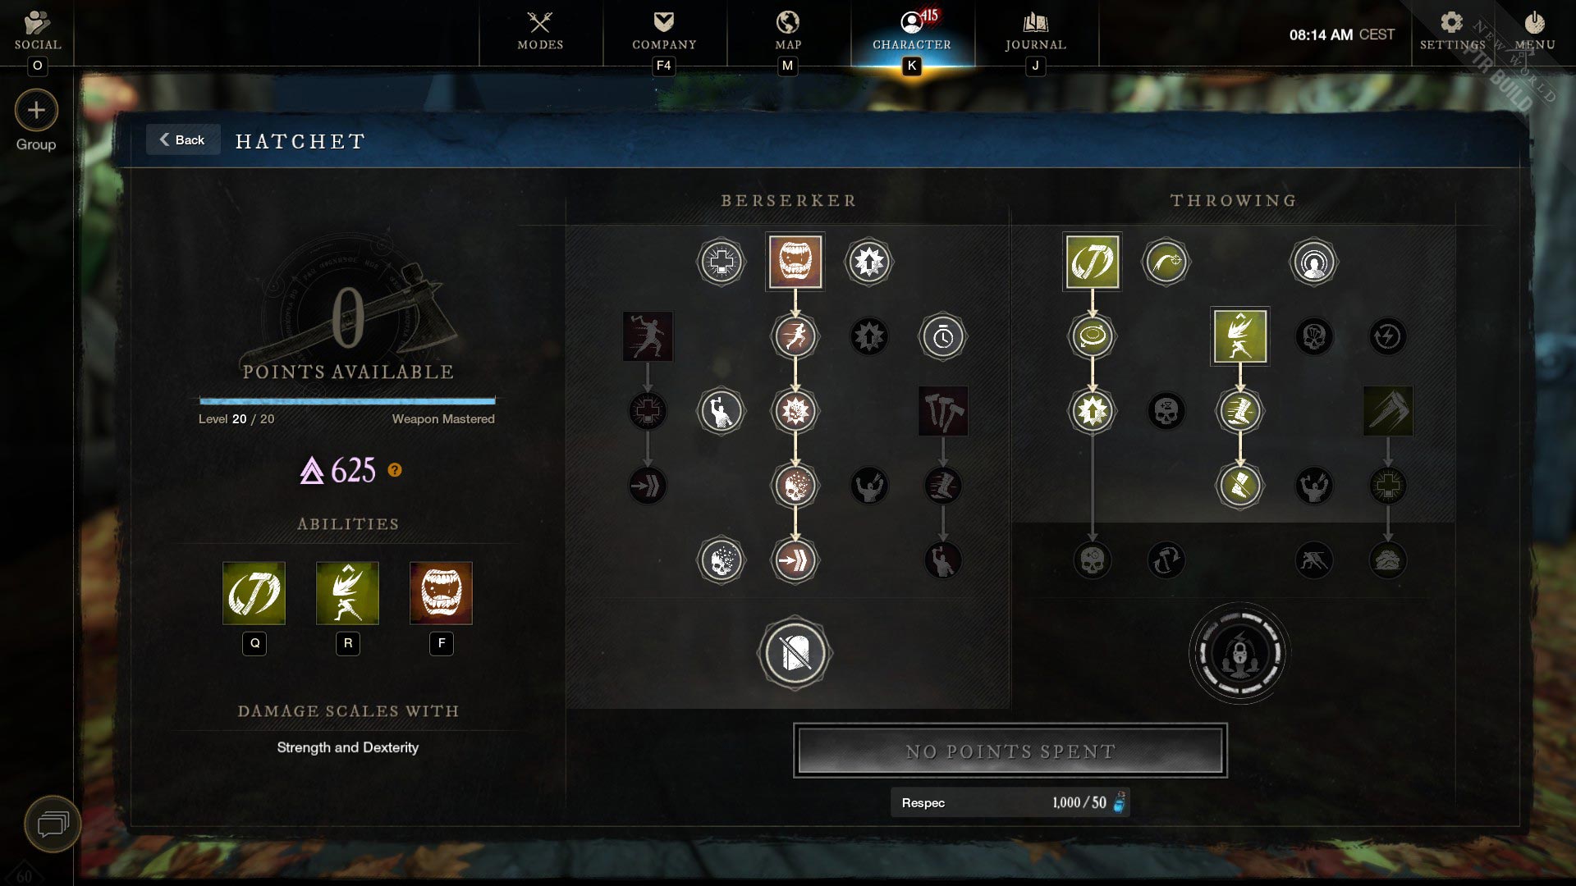The image size is (1576, 886).
Task: Drag the weapon mastery XP progress bar
Action: coord(347,401)
